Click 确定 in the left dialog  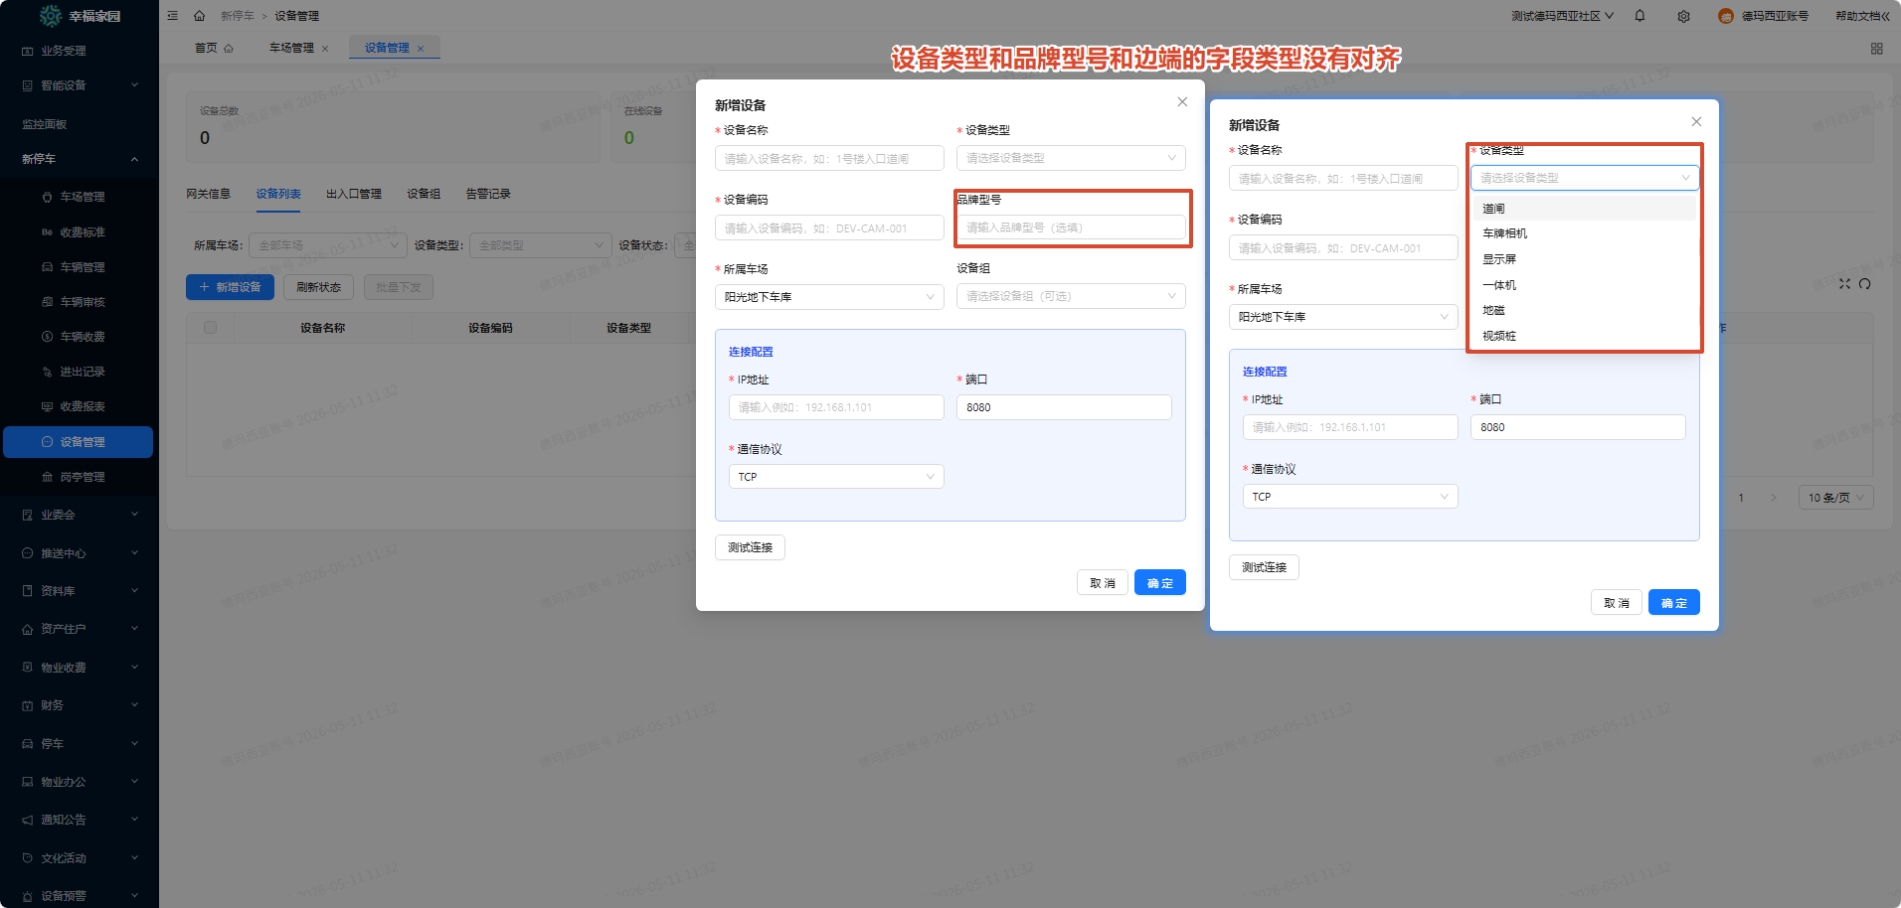1160,583
